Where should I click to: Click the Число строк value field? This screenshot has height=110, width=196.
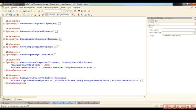(x=179, y=30)
